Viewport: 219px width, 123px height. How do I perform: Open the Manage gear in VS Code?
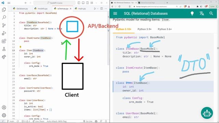click(4, 115)
